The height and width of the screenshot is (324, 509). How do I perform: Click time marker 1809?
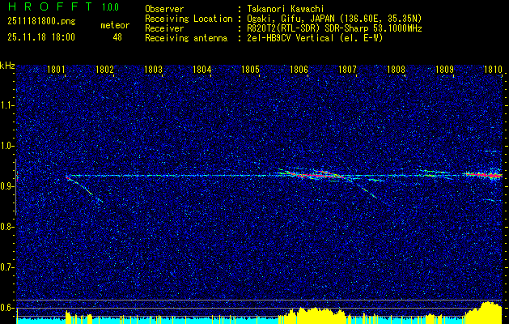[x=444, y=70]
